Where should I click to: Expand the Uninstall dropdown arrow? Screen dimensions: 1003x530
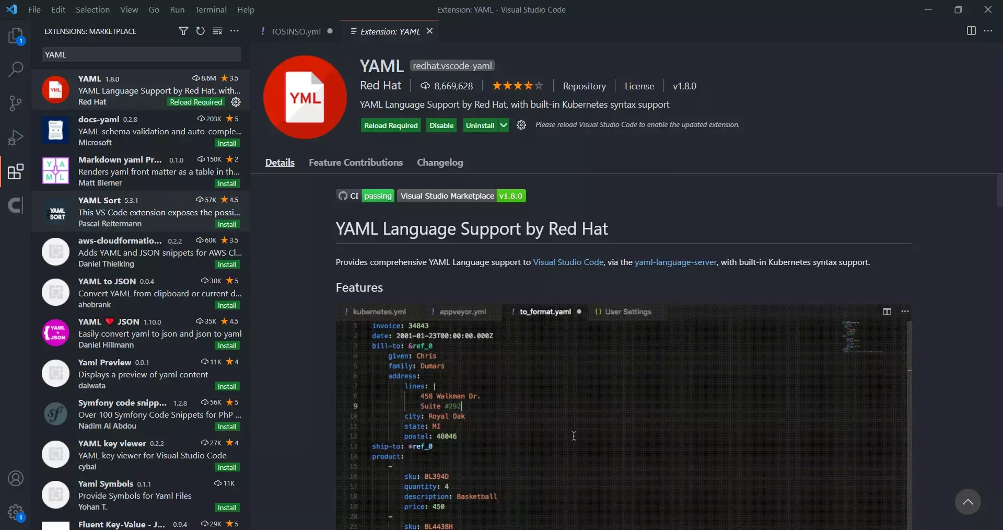click(504, 125)
